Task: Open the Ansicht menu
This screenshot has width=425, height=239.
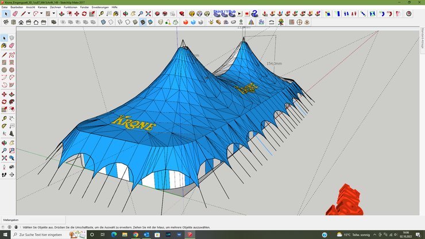Action: pyautogui.click(x=30, y=7)
